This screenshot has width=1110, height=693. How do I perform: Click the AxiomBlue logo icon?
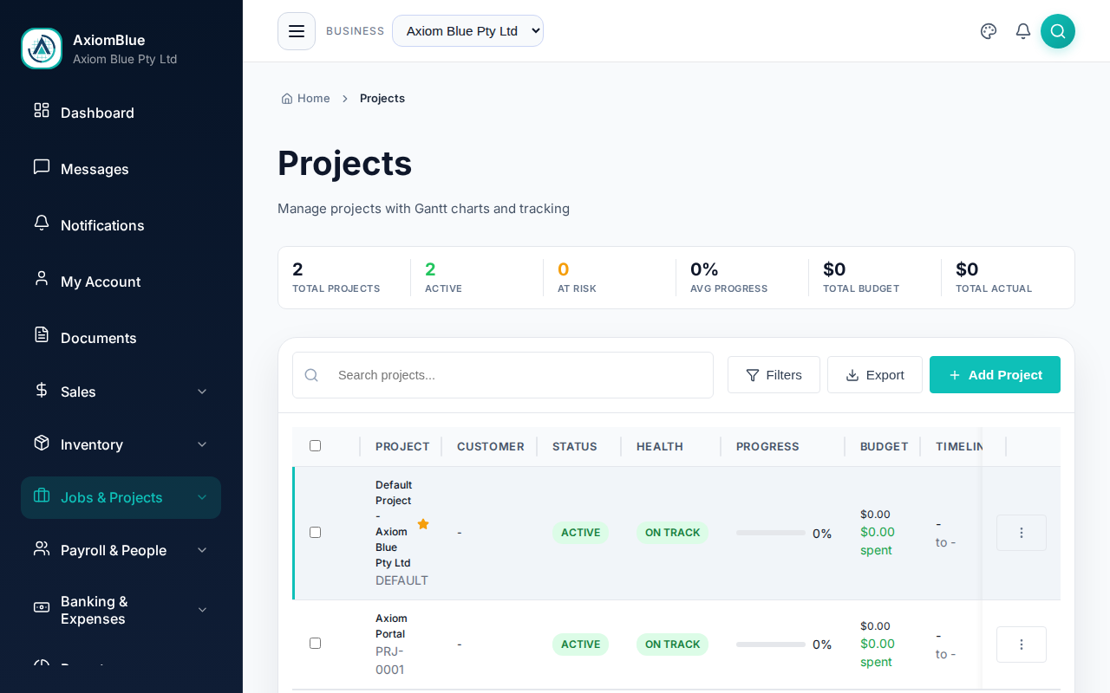pyautogui.click(x=42, y=49)
